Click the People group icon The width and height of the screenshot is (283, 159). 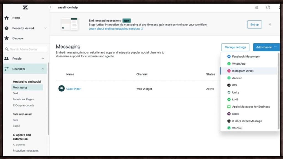click(x=7, y=59)
